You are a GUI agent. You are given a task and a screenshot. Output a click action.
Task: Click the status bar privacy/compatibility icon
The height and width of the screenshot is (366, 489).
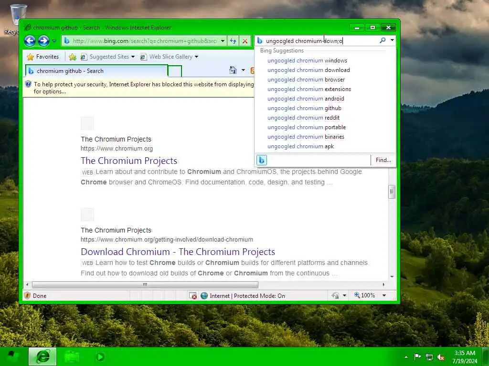[x=336, y=295]
